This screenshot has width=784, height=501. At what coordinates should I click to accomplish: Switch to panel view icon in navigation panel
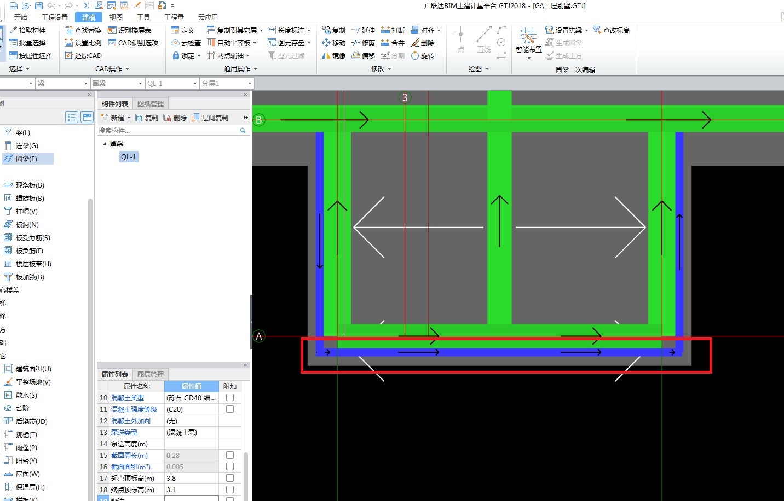click(87, 117)
